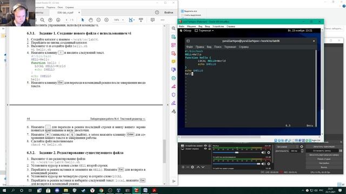
Task: Open the yellow Comment tool in right panel
Action: [x=174, y=61]
